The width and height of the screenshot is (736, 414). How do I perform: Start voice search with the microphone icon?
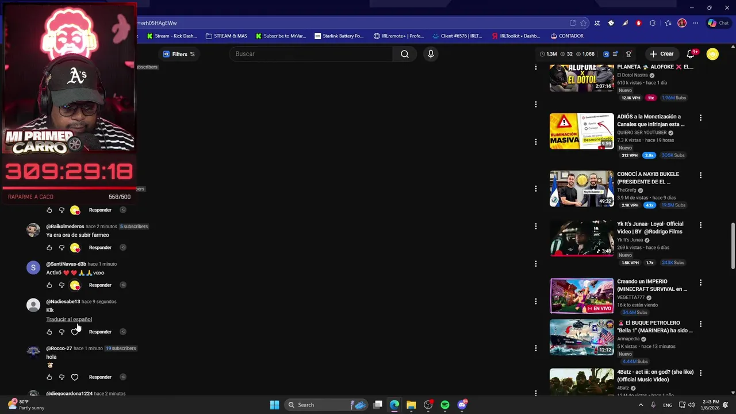[431, 54]
